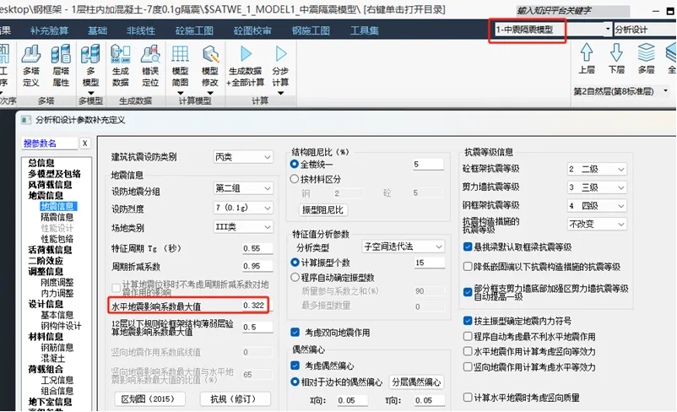Viewport: 677px width, 412px height.
Task: Switch to 砼图校审 ribbon tab
Action: pyautogui.click(x=252, y=30)
